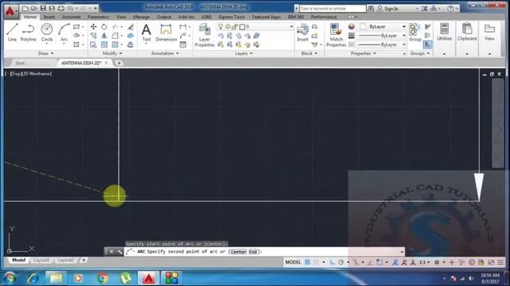Expand the Layers panel
The image size is (510, 286).
[244, 53]
